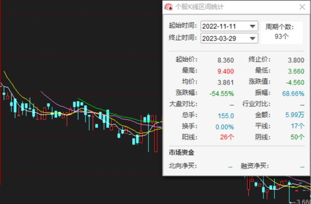Select the 最低 value 3.660

coord(296,71)
